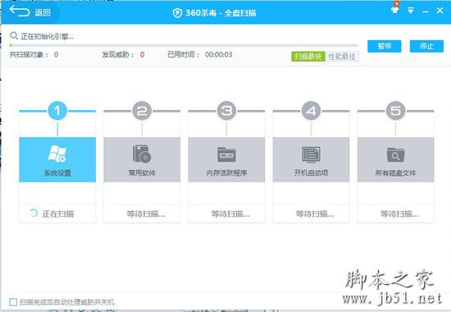Pause the scan with 暂停 button
Viewport: 451px width, 312px height.
click(385, 46)
